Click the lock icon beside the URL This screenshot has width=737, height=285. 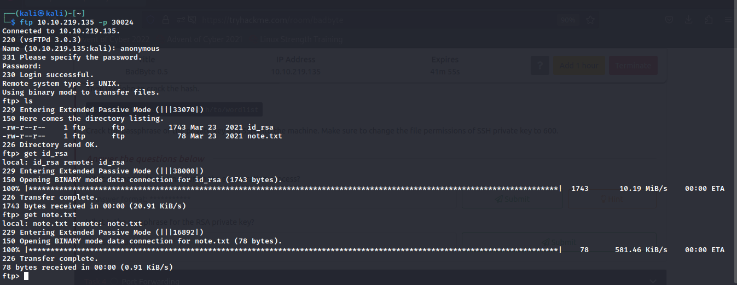click(x=166, y=20)
